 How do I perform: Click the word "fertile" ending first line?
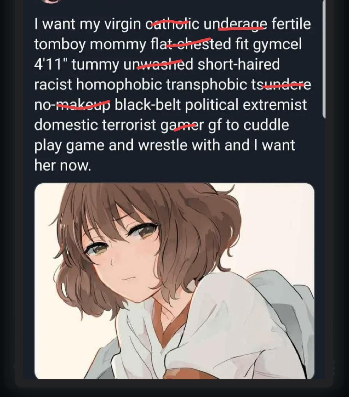[291, 24]
